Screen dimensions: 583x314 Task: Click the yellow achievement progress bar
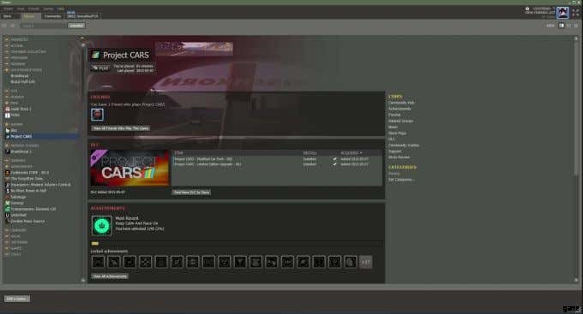[x=95, y=244]
